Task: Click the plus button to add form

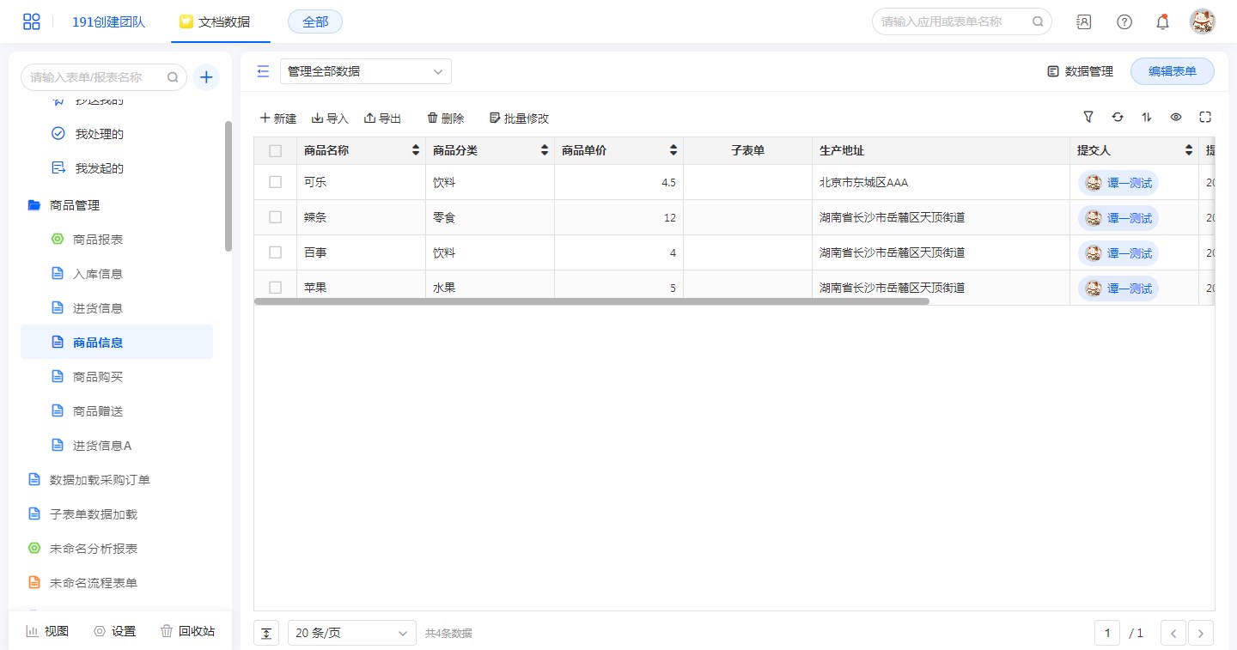Action: [206, 77]
